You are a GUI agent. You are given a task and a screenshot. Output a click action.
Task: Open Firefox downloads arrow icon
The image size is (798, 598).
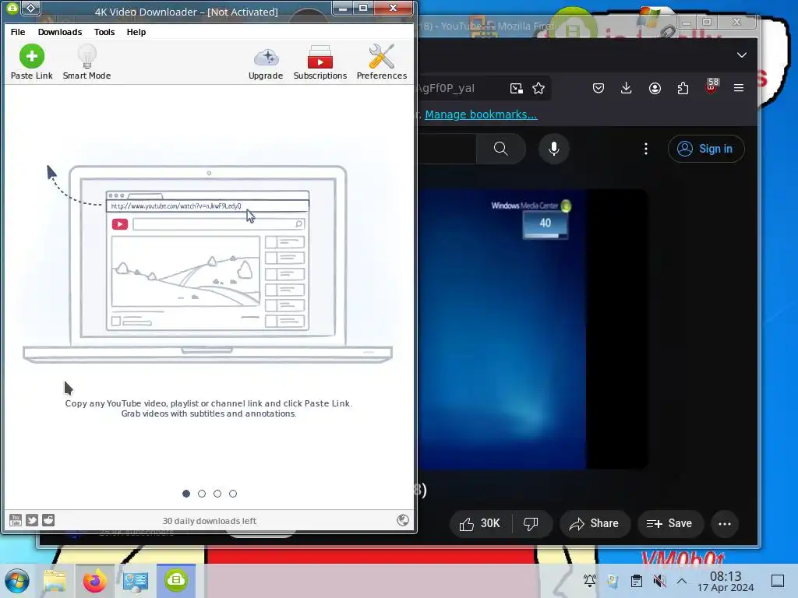point(627,88)
